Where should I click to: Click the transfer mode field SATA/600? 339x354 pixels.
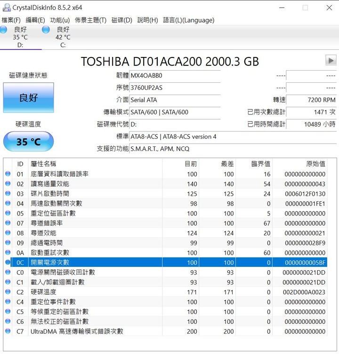click(175, 112)
